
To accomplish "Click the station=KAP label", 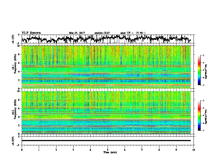I will pyautogui.click(x=102, y=33).
